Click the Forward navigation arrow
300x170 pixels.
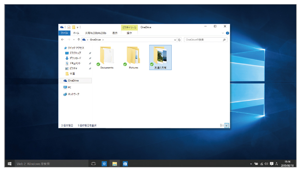[69, 40]
